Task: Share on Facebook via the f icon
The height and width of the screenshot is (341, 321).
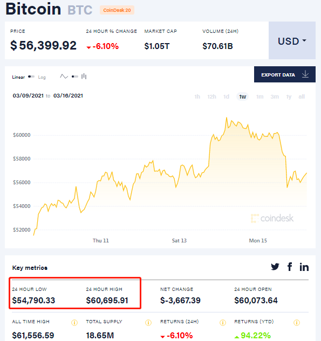Action: [x=290, y=267]
